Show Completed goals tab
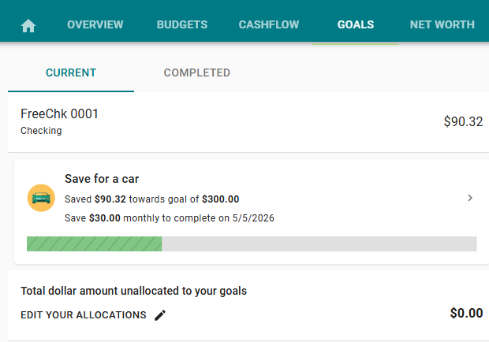 [197, 72]
